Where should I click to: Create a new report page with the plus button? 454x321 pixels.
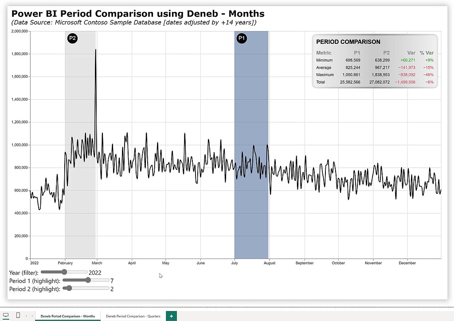[171, 316]
